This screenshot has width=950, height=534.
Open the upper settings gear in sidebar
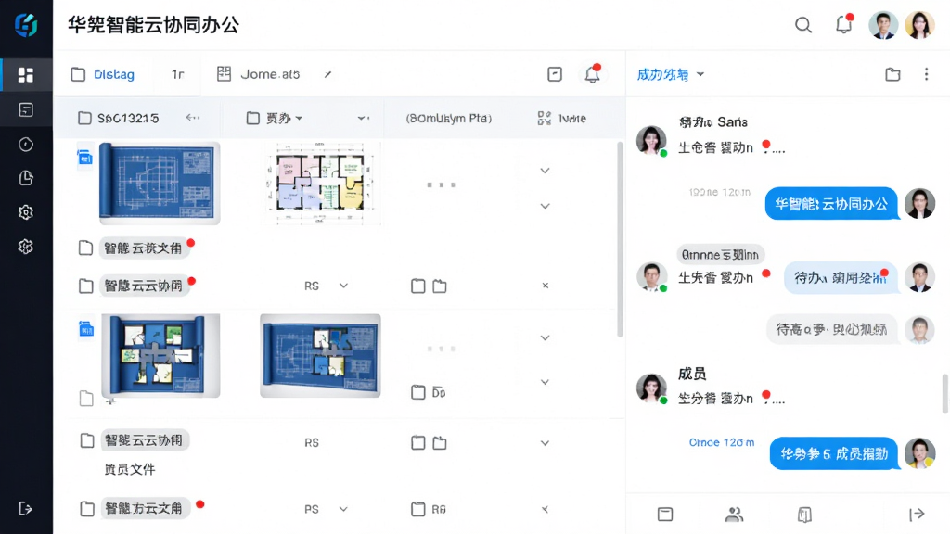[x=25, y=212]
